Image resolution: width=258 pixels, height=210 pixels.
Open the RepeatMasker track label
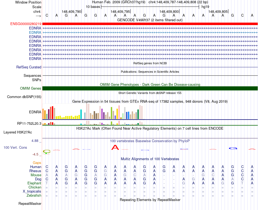click(x=30, y=204)
